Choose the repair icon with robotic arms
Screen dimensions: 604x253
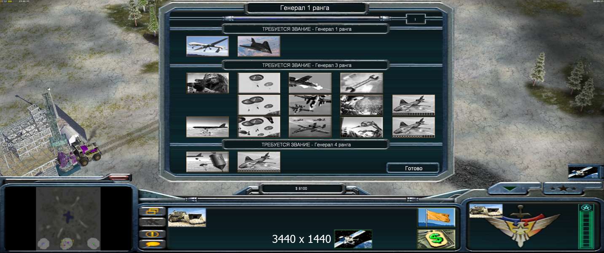point(362,127)
